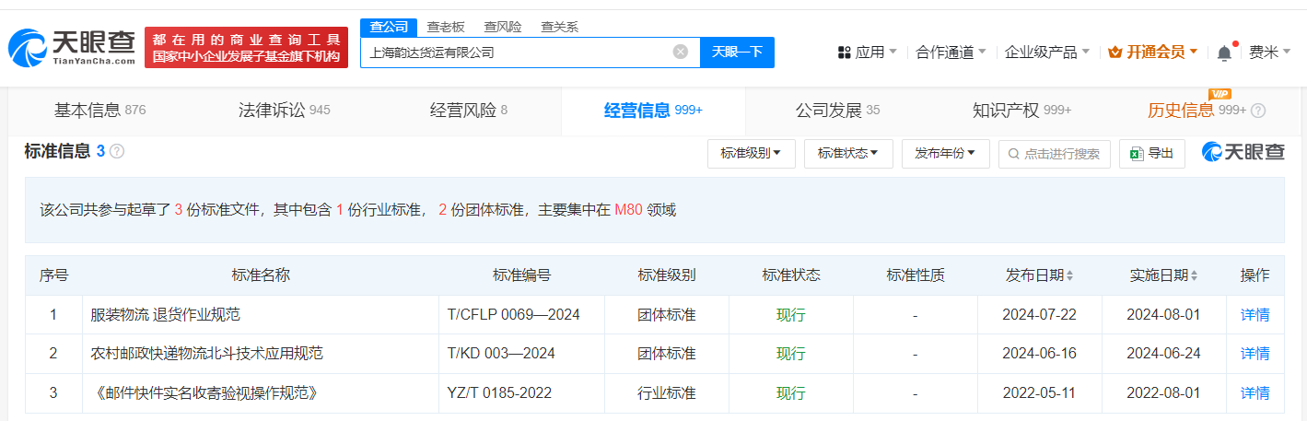This screenshot has height=421, width=1307.
Task: Click the 点击进行搜索 search field
Action: pyautogui.click(x=1055, y=154)
